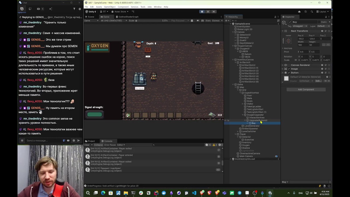Step forward one frame
Image resolution: width=350 pixels, height=197 pixels.
(x=214, y=11)
